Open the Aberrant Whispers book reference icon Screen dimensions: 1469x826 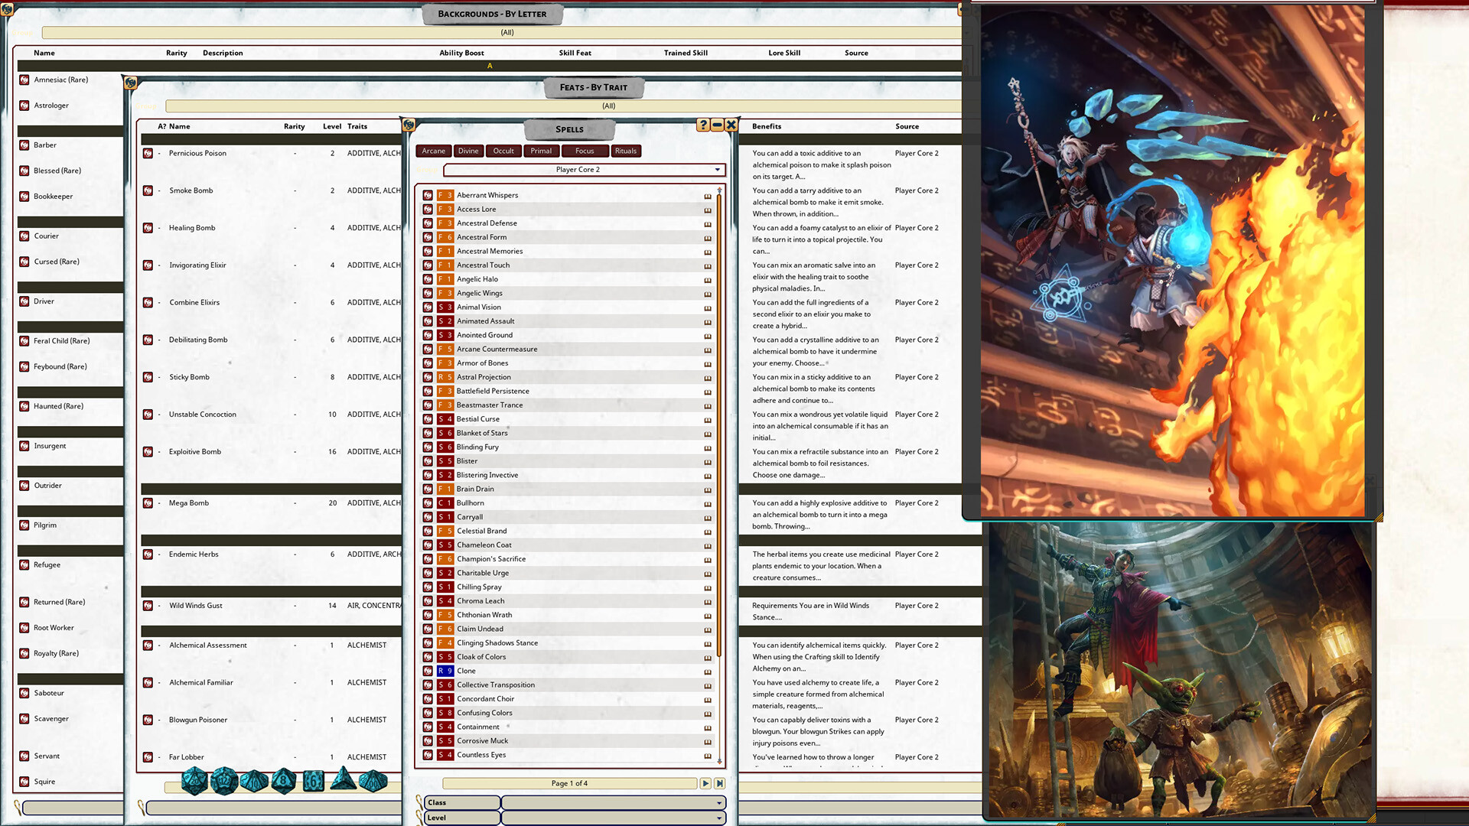tap(708, 196)
